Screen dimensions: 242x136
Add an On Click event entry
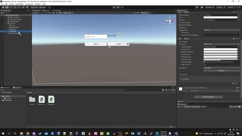(233, 83)
